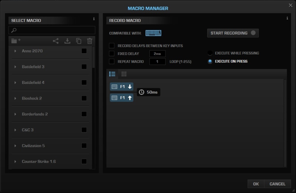Expand the C&C 3 folder
This screenshot has width=296, height=193.
coord(15,130)
